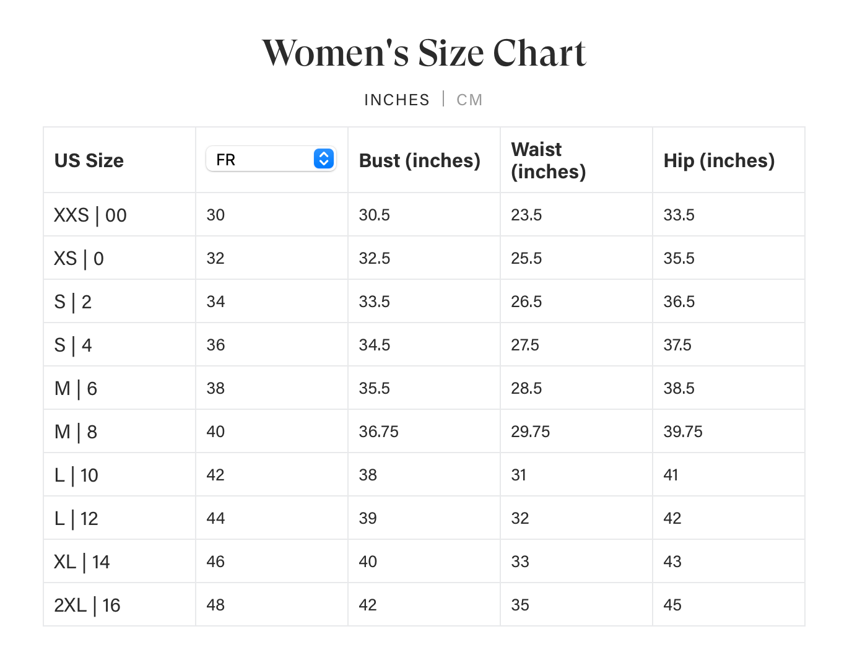Click the Waist (inches) column header
The image size is (852, 655).
coord(548,160)
